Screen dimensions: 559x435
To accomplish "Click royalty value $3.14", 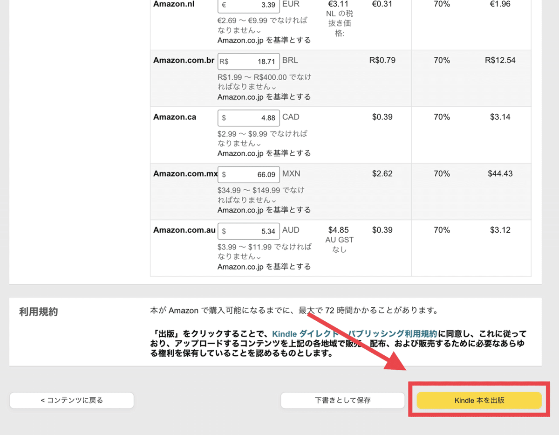I will tap(500, 117).
